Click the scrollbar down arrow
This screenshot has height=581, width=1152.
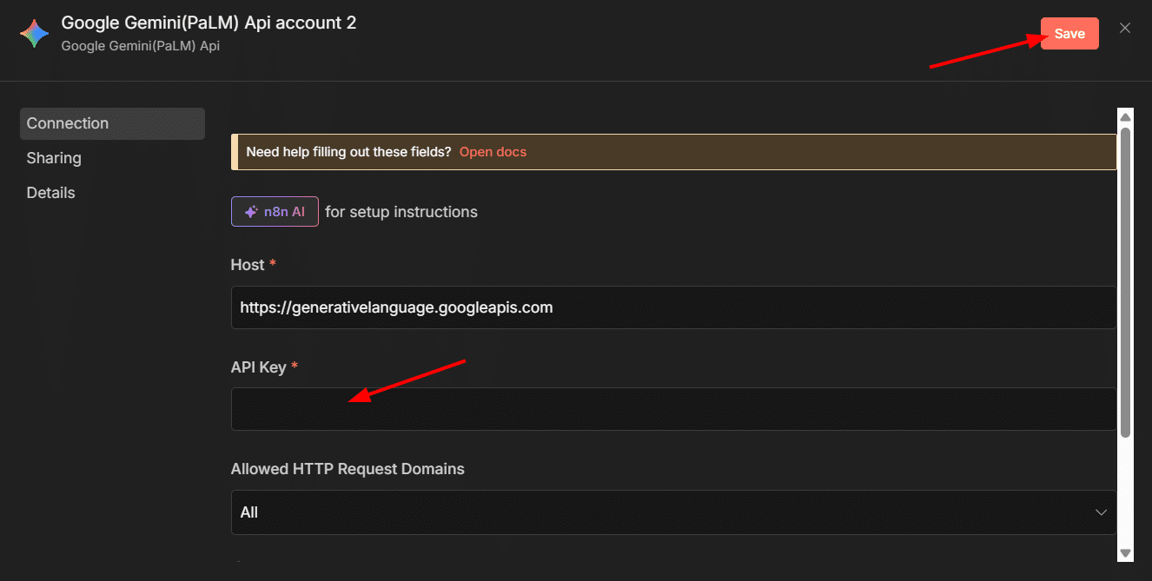(1125, 553)
